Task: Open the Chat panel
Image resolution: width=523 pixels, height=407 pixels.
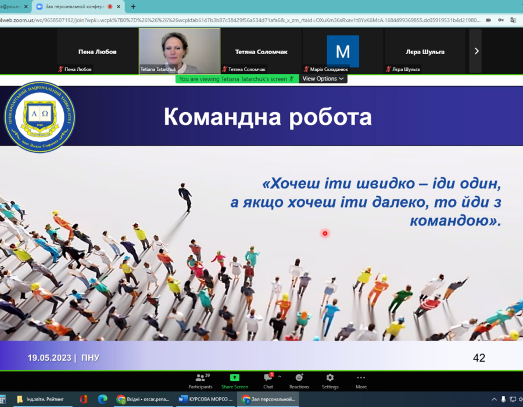Action: click(x=268, y=381)
